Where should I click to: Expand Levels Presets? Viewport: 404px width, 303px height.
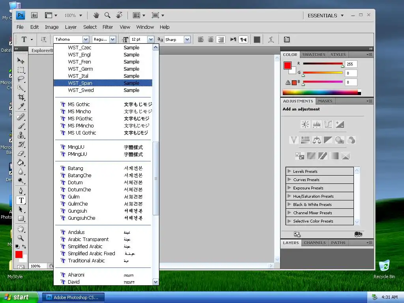coord(289,171)
